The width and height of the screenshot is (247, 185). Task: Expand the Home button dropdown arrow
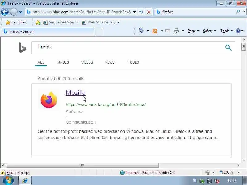148,31
